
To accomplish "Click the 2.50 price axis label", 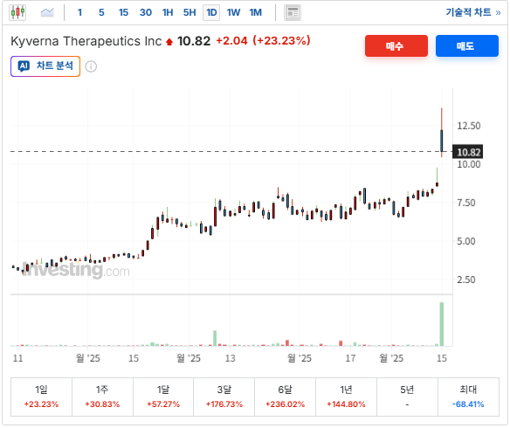I will (466, 280).
